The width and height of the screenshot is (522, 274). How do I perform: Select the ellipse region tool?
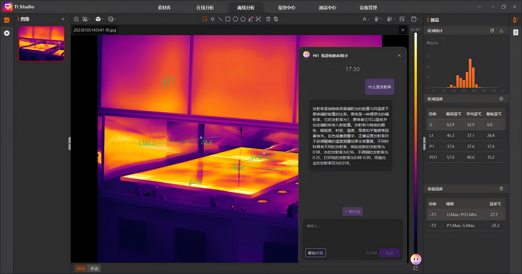pos(235,19)
